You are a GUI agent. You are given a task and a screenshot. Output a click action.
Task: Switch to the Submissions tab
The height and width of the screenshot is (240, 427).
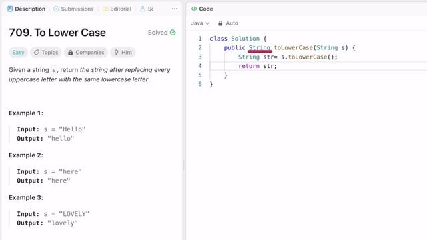[73, 9]
